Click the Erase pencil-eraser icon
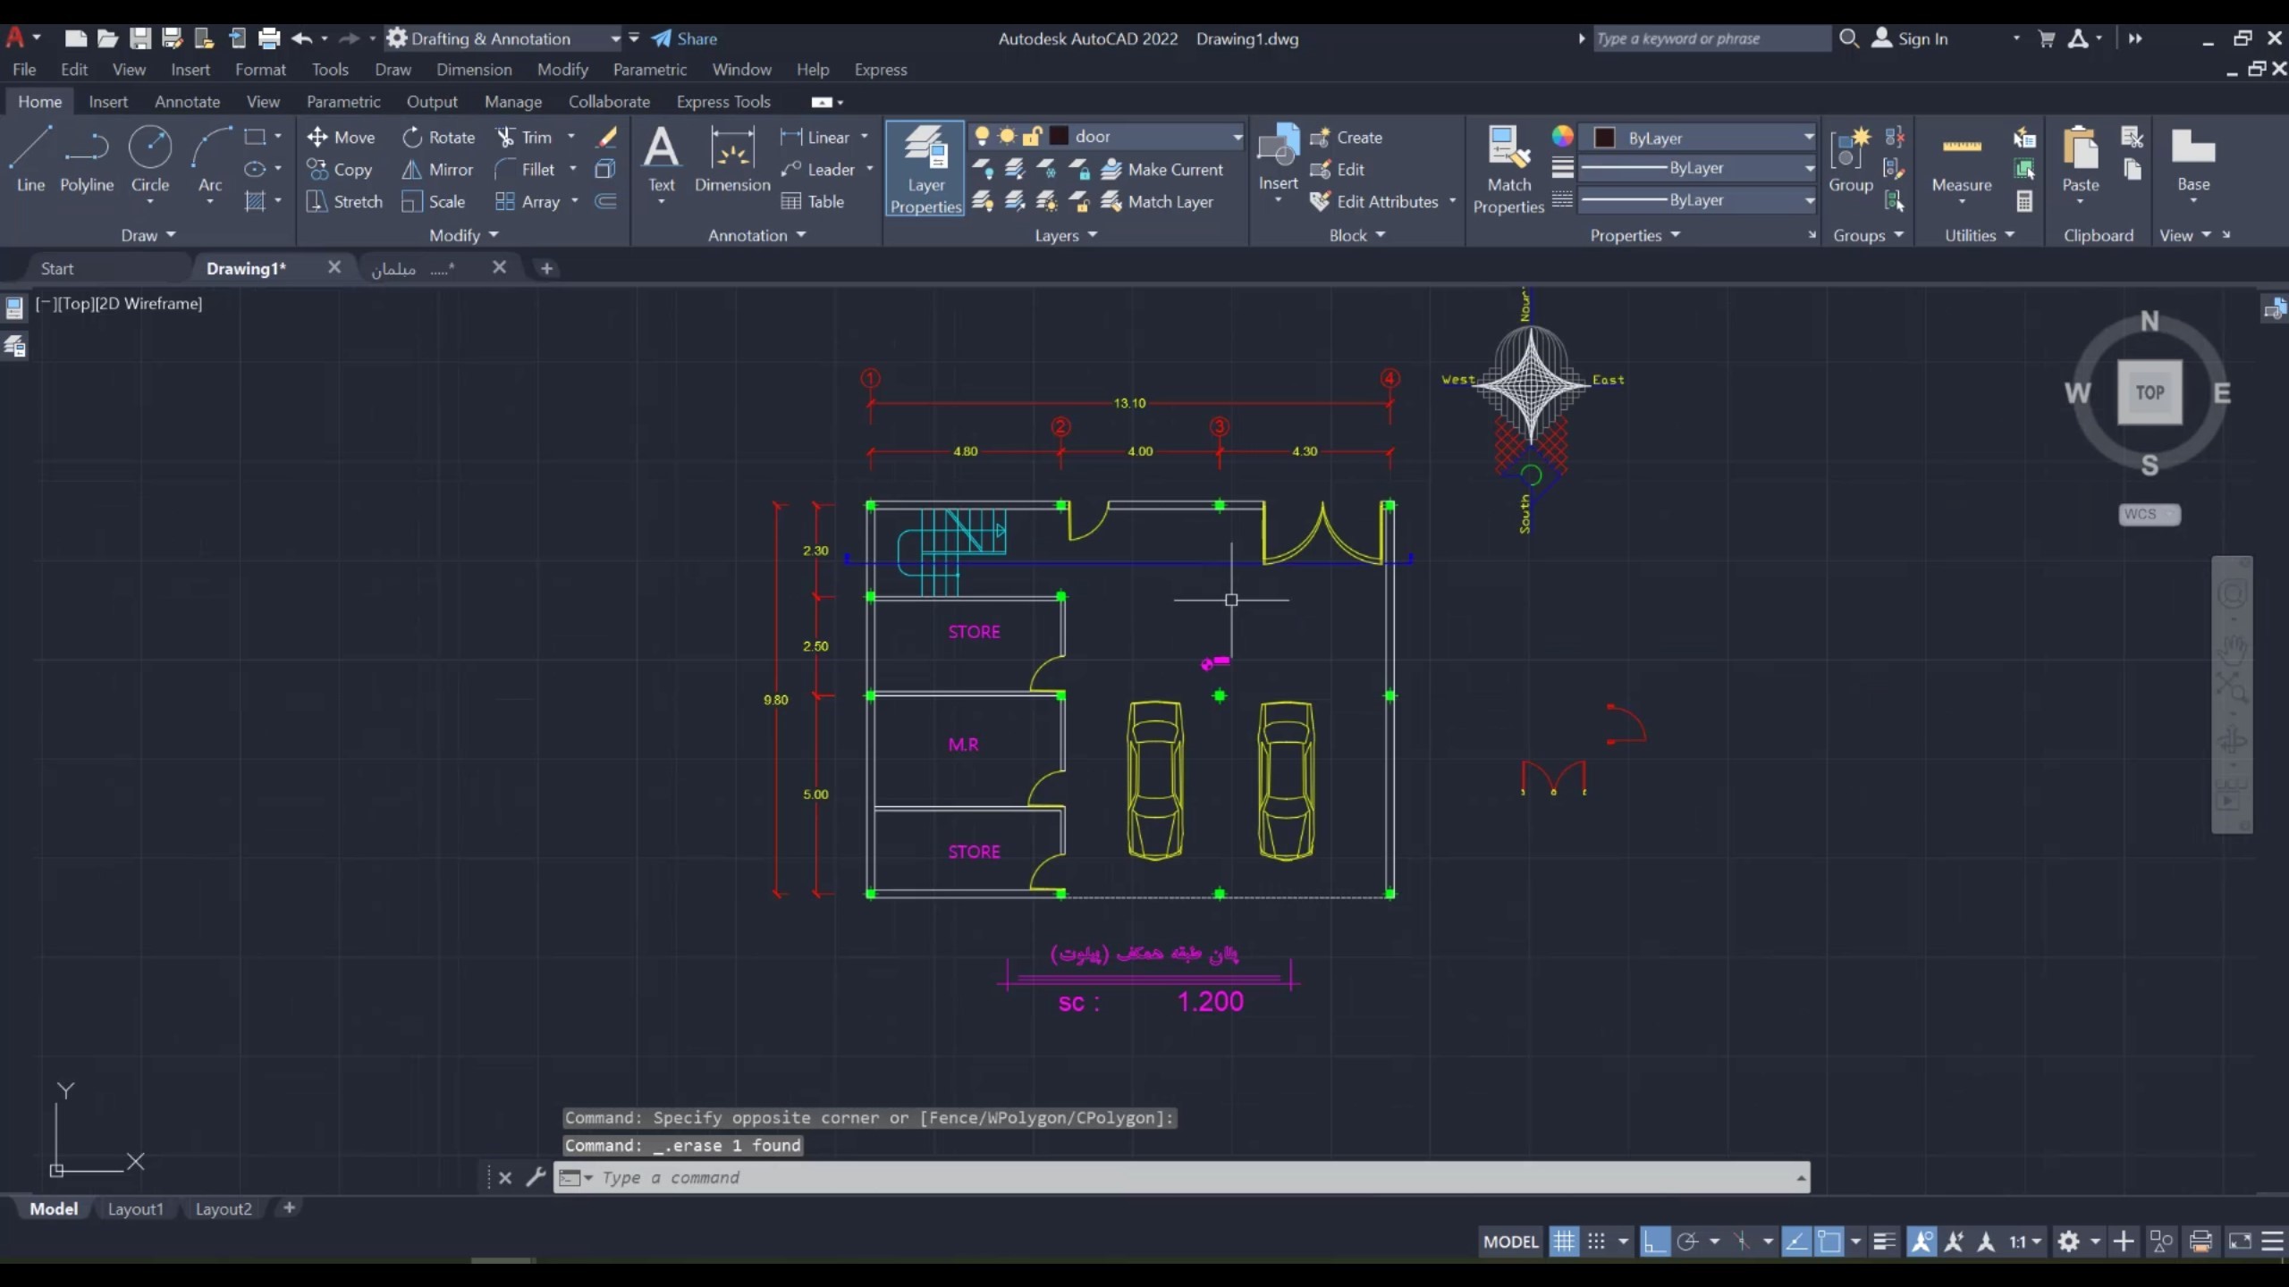Image resolution: width=2289 pixels, height=1287 pixels. tap(607, 137)
